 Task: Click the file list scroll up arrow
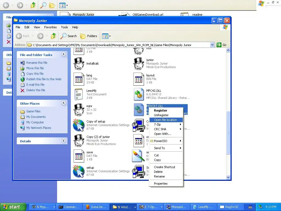[228, 50]
